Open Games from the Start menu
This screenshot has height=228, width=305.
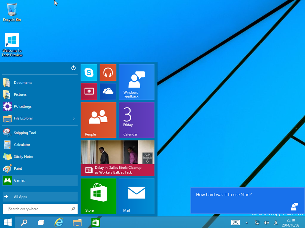[40, 180]
